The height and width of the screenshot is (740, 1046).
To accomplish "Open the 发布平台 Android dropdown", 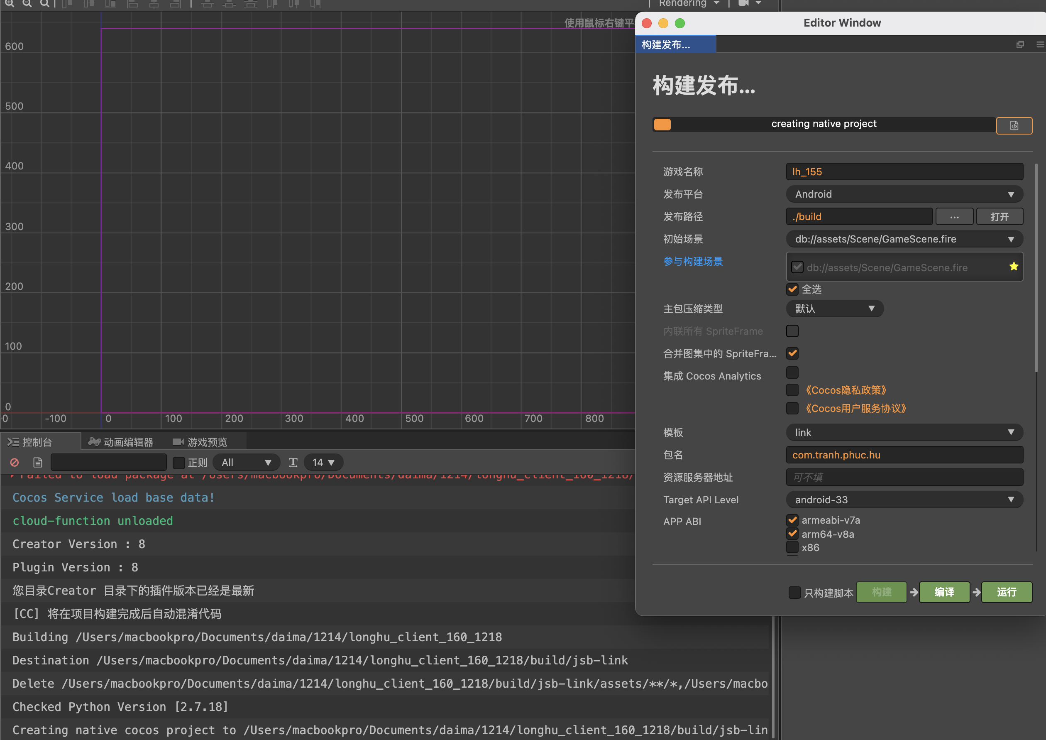I will (x=904, y=194).
